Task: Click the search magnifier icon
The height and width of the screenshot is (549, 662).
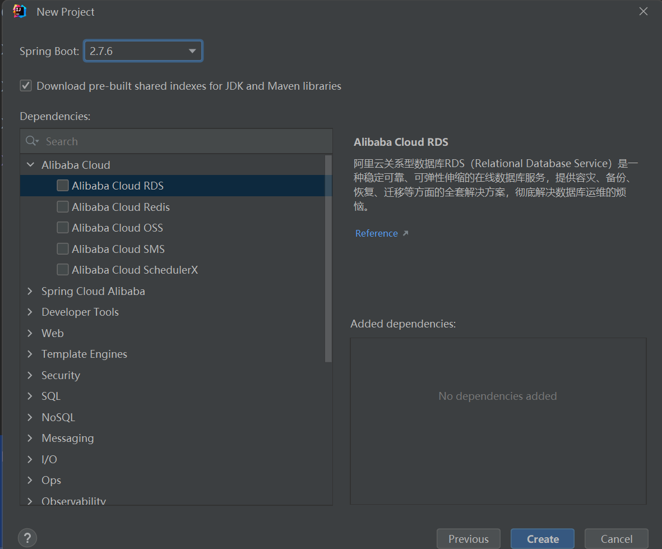Action: (31, 141)
